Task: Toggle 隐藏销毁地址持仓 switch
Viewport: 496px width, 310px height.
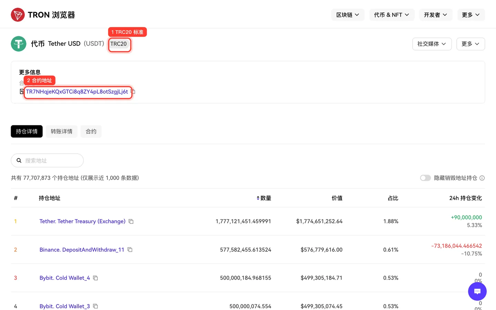Action: [x=425, y=178]
